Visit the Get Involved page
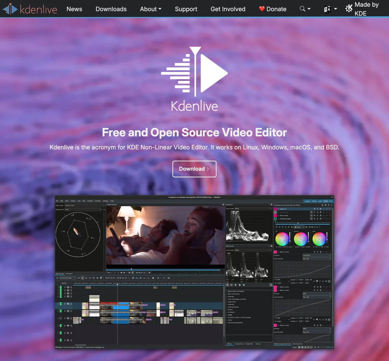This screenshot has height=361, width=389. click(228, 9)
